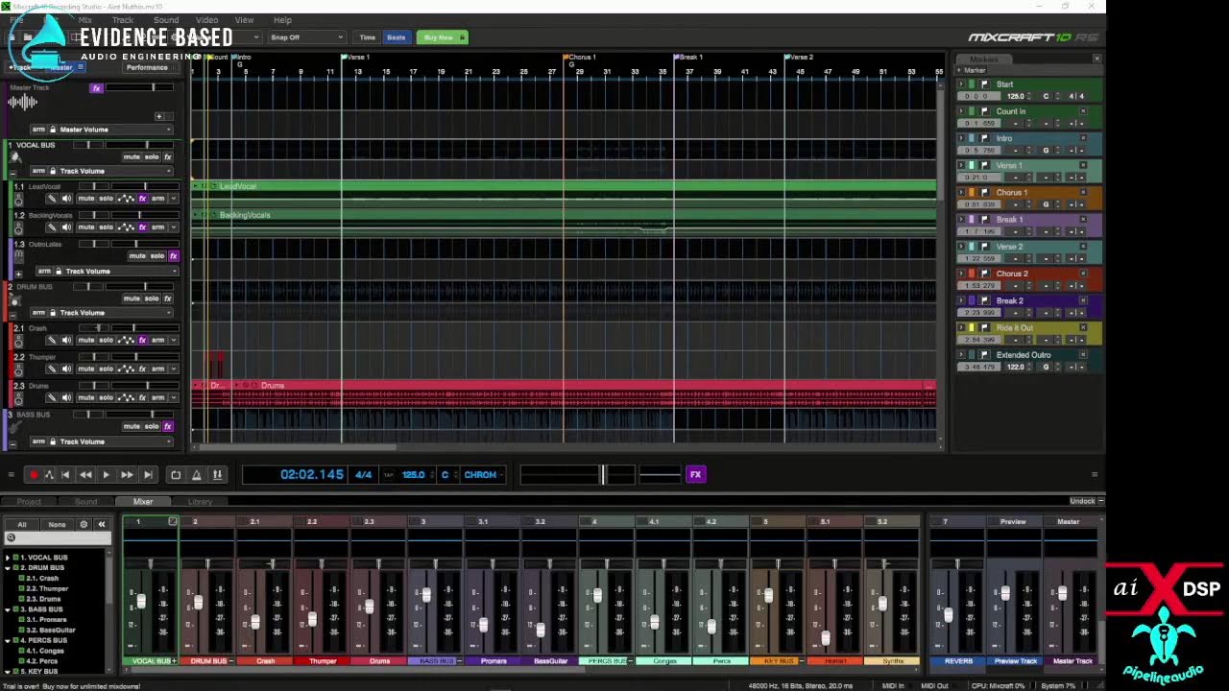The height and width of the screenshot is (691, 1229).
Task: Click the Rewind button in transport
Action: tap(85, 474)
